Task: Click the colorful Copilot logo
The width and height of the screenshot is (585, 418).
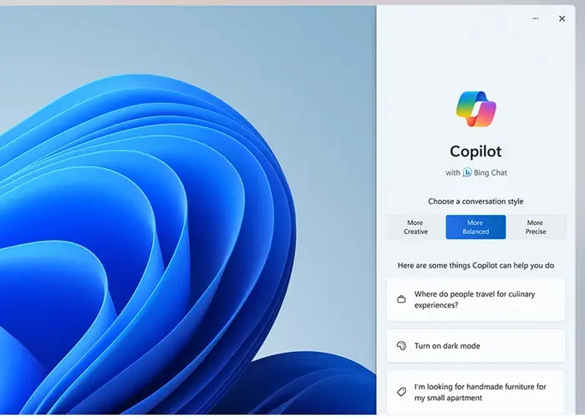Action: pos(476,109)
